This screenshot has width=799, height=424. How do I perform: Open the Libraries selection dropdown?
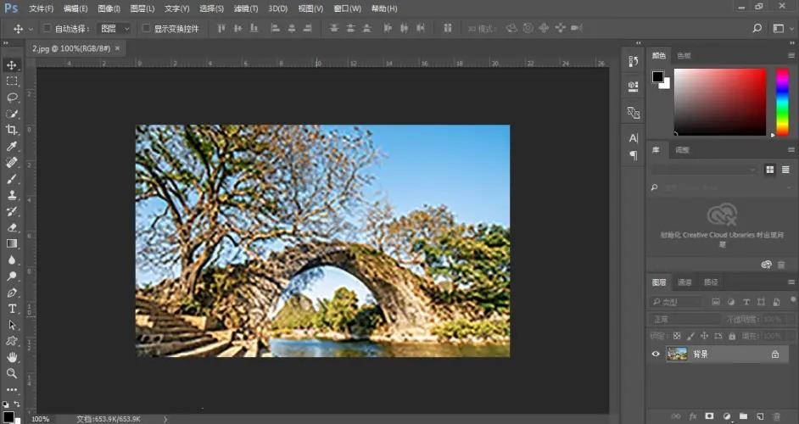point(704,170)
